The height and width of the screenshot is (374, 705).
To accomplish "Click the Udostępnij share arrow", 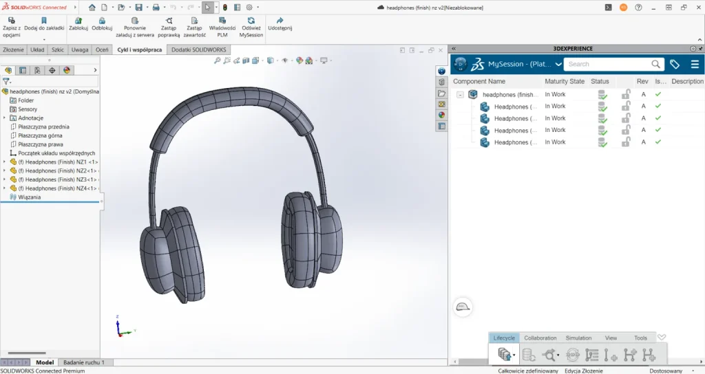I will [280, 20].
